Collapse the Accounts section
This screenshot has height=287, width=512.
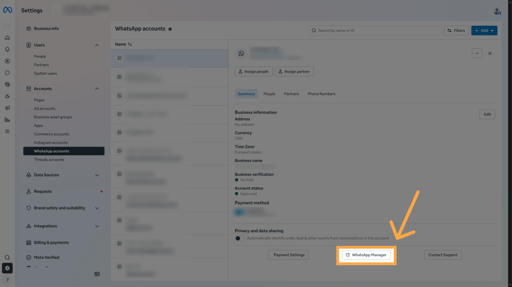[x=97, y=89]
